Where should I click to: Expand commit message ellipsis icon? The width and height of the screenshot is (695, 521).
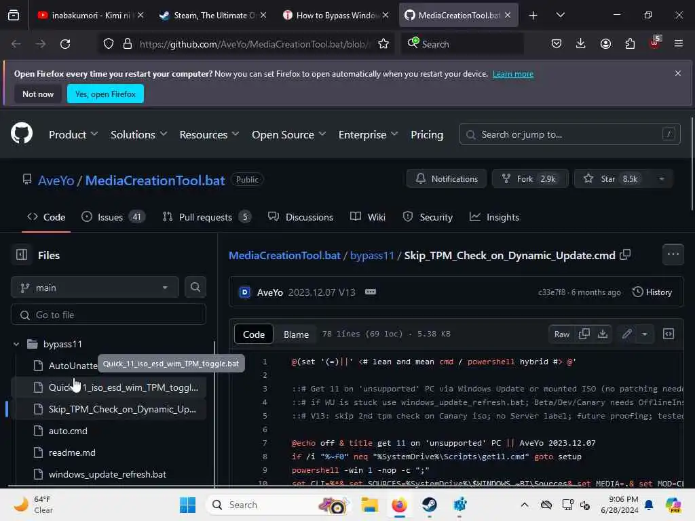(371, 292)
